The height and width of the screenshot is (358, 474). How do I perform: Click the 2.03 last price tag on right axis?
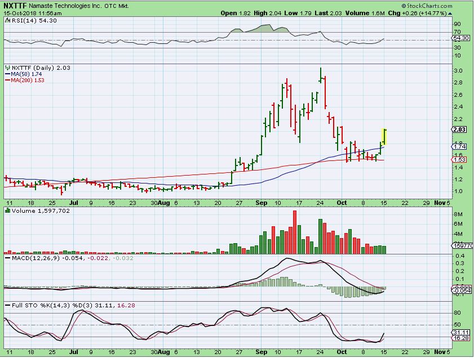point(459,129)
